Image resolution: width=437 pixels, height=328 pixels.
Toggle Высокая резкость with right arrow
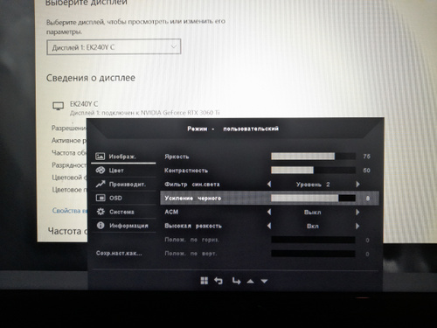click(357, 226)
